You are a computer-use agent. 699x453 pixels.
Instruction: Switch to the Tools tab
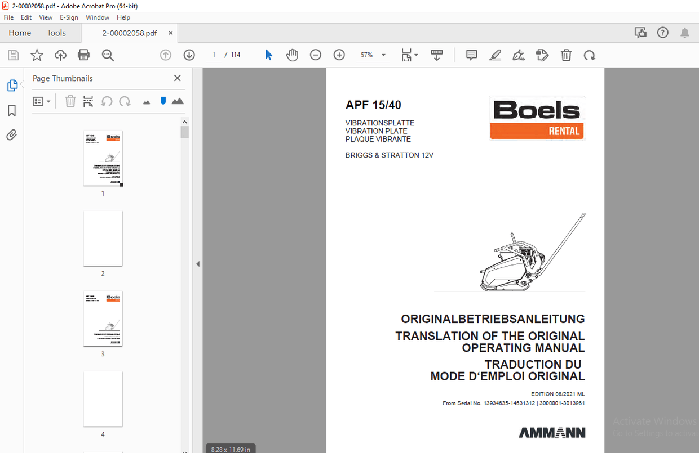(x=56, y=33)
